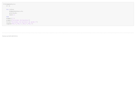This screenshot has width=136, height=102.
Task: Click the 'b=berstein(n,i,t);' code line
Action: click(16, 11)
